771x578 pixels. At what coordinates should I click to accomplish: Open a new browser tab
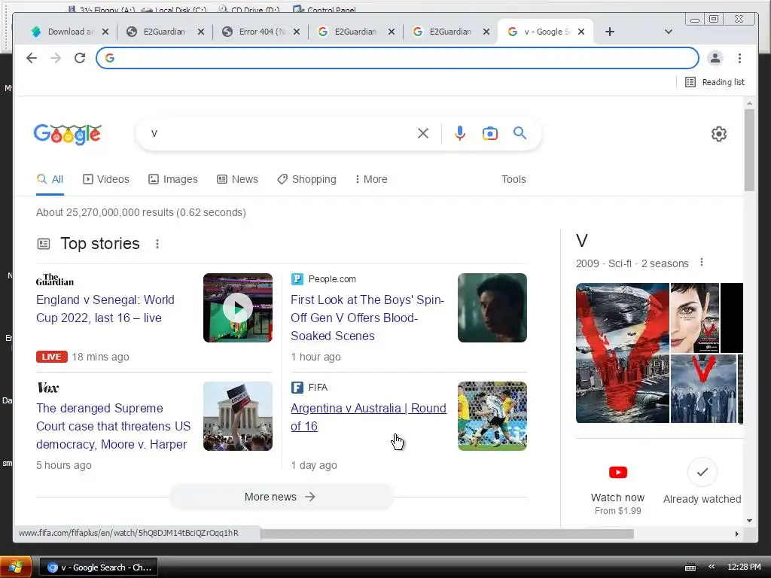click(610, 32)
